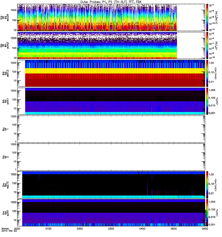222x237 pixels.
Task: Click the 'thb fbk edc12' y-axis label
Action: (x=6, y=73)
